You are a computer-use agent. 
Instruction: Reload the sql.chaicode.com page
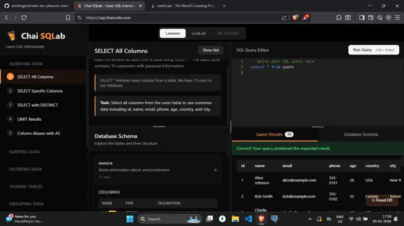click(x=24, y=17)
